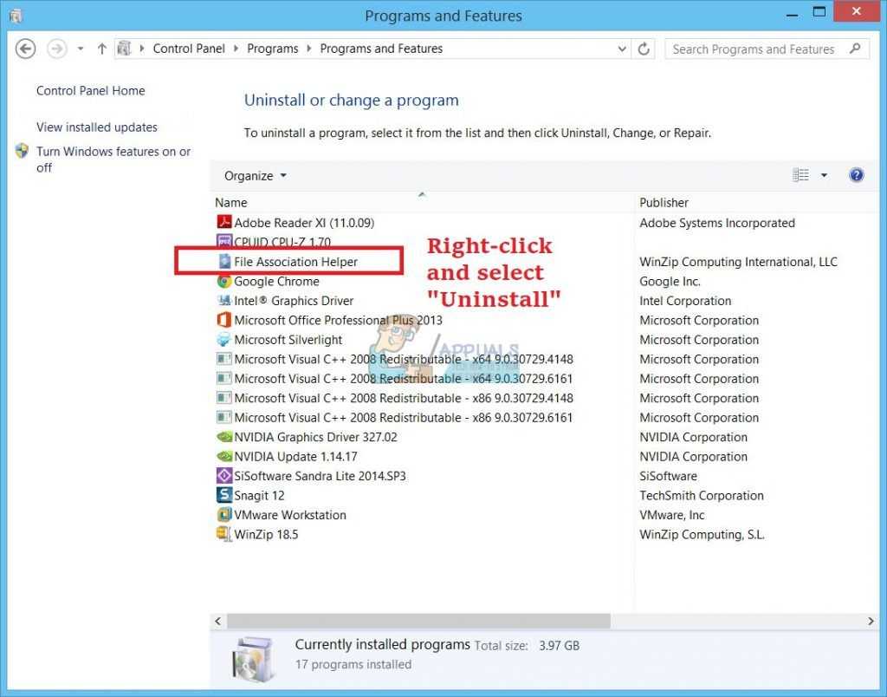Screen dimensions: 887x697
Task: Select the WinZip 18.5 icon
Action: [x=224, y=535]
